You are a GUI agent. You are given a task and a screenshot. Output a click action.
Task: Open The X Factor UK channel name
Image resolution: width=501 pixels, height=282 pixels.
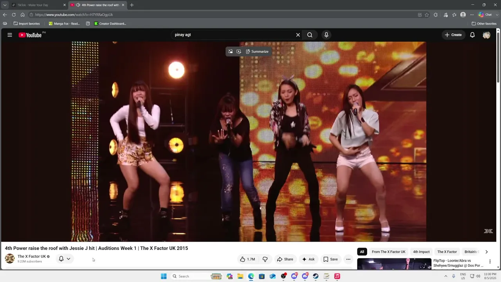pos(32,257)
